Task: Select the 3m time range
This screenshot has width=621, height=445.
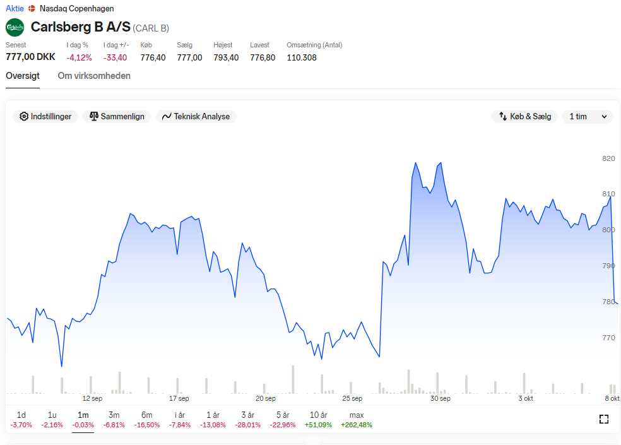Action: 114,420
